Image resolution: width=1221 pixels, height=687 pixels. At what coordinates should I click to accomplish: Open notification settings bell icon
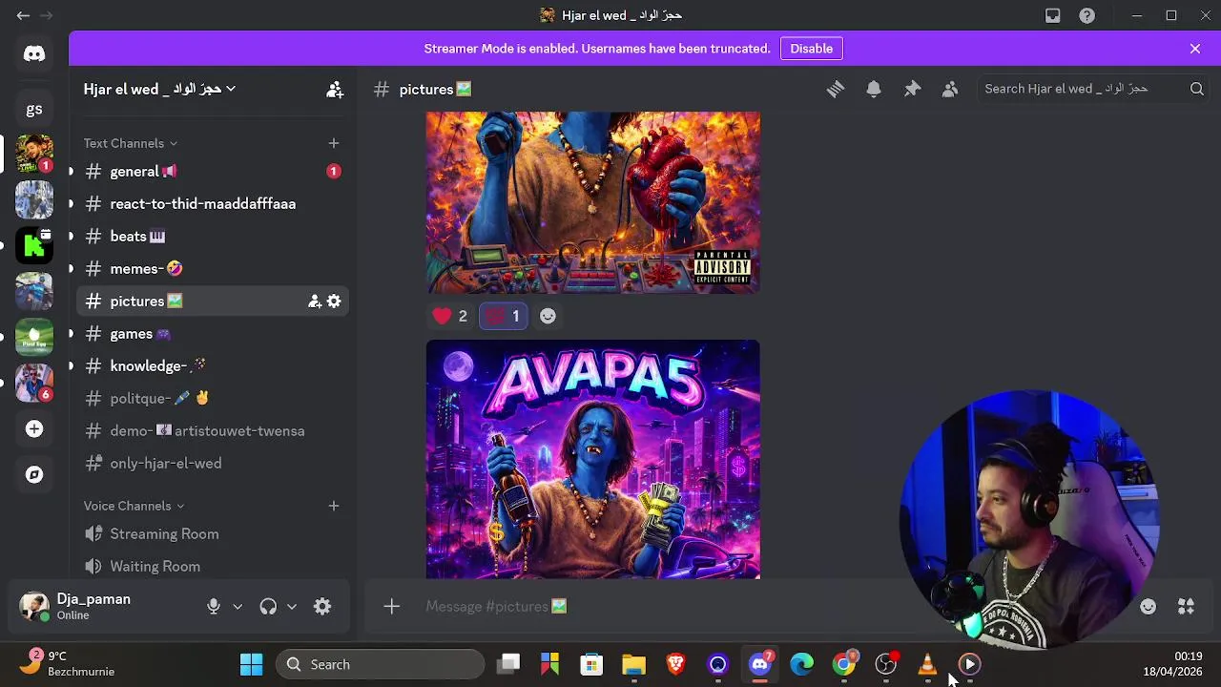874,89
